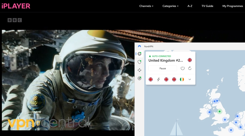Select the London server dot in southern England
Image resolution: width=245 pixels, height=136 pixels.
(x=225, y=120)
